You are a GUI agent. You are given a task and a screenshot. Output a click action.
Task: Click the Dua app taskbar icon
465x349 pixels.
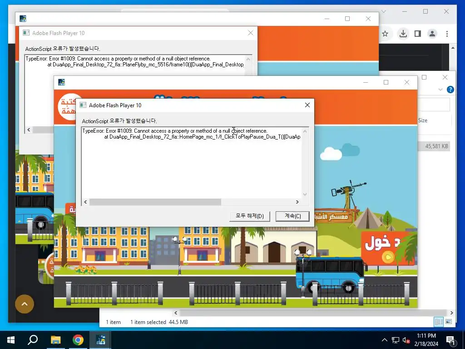(x=100, y=340)
